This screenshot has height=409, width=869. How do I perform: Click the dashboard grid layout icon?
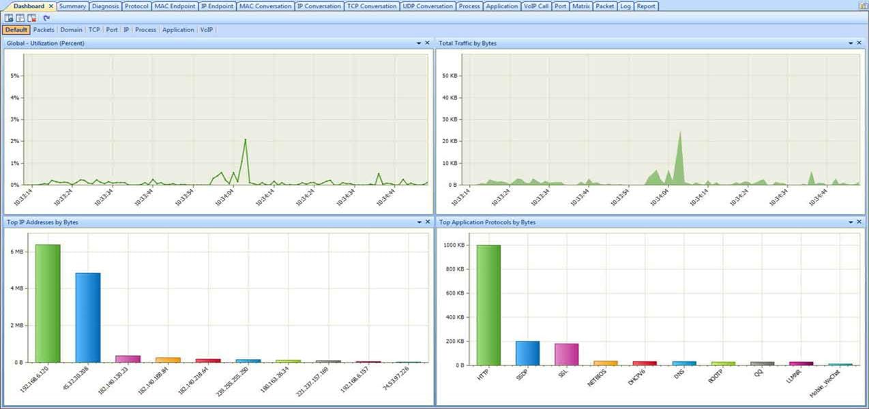click(x=20, y=18)
